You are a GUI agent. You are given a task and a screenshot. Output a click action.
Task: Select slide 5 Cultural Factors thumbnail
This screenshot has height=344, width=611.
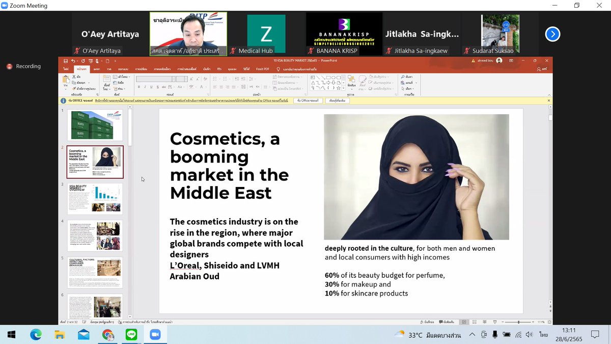[x=95, y=272]
